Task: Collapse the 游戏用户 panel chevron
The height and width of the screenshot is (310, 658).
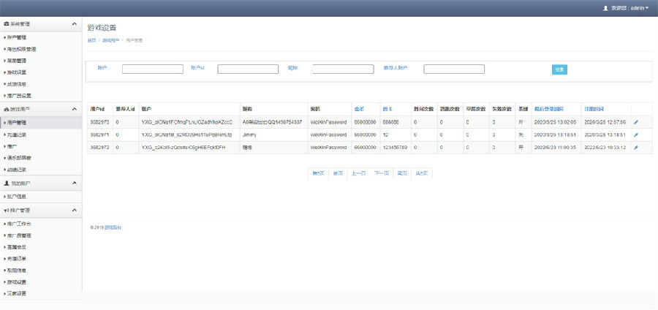Action: click(x=74, y=109)
